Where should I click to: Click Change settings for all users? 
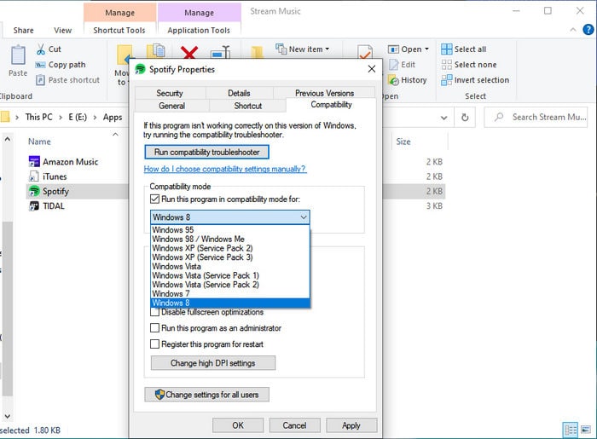(x=206, y=395)
